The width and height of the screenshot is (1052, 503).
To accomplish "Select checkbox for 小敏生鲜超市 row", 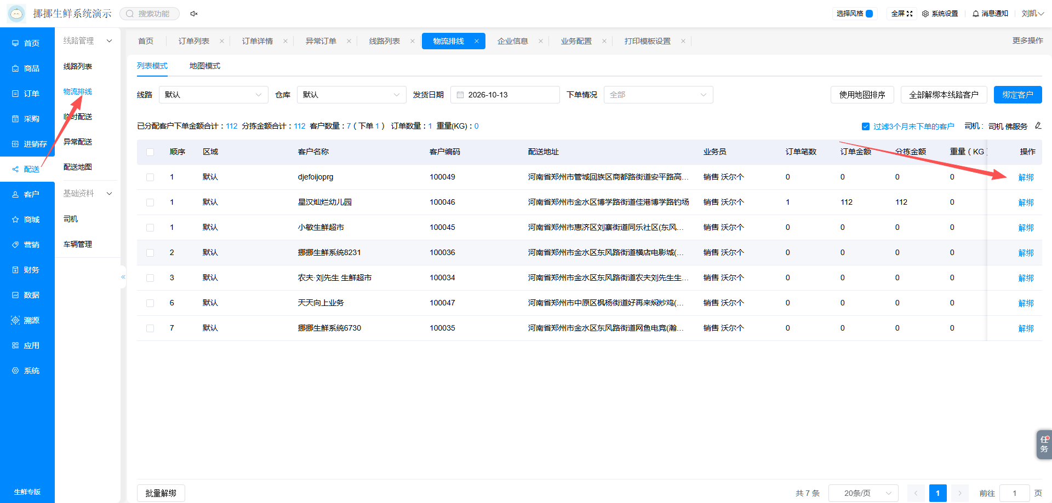I will click(x=150, y=228).
